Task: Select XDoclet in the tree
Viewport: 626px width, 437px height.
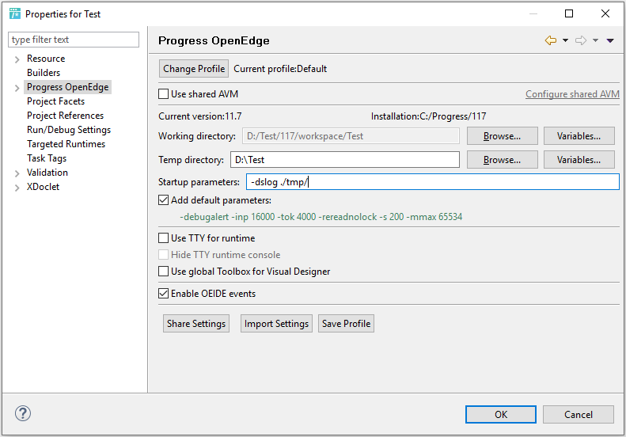Action: pyautogui.click(x=43, y=187)
